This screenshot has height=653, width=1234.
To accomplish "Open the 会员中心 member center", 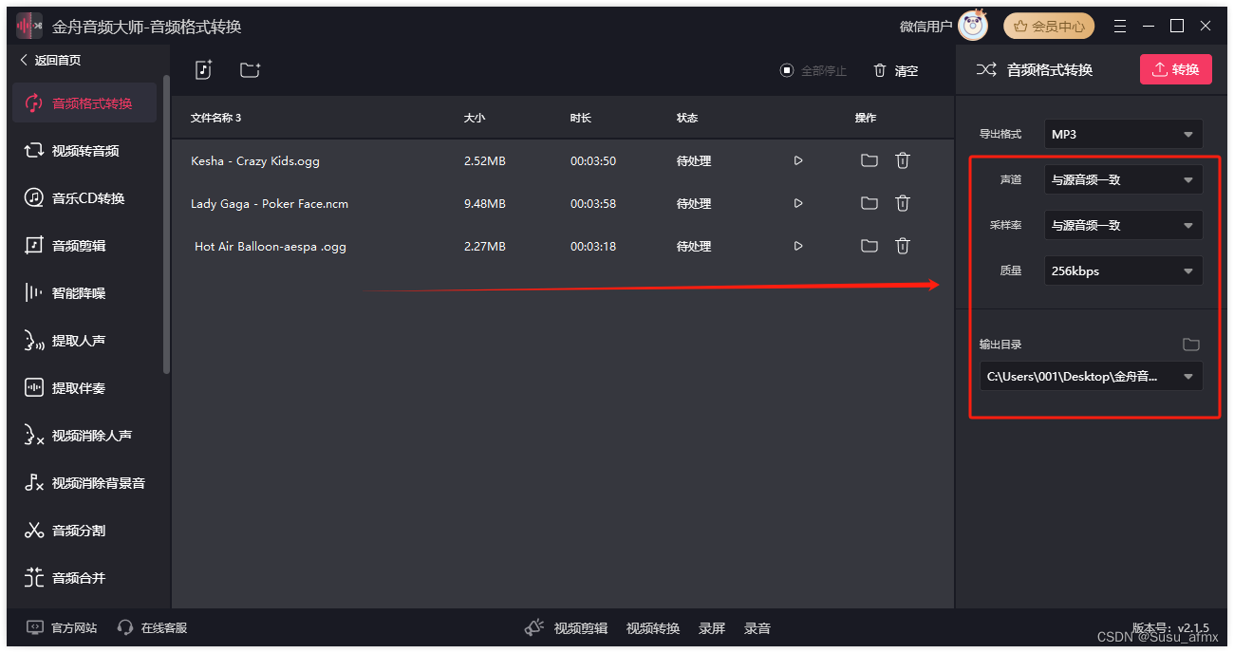I will pos(1049,26).
